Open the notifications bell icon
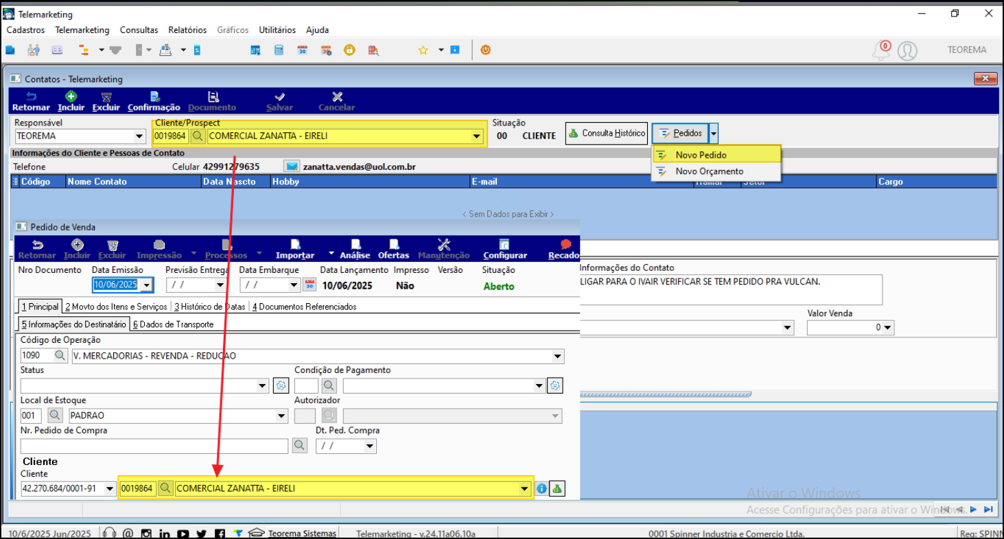The width and height of the screenshot is (1004, 539). pyautogui.click(x=881, y=50)
